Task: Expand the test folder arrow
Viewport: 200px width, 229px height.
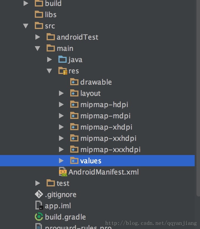Action: tap(37, 183)
